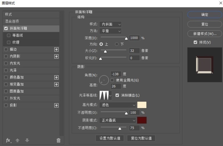Click the 确定 button
The width and height of the screenshot is (223, 146).
point(205,15)
